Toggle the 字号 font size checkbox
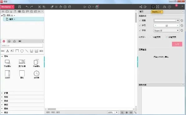 click(x=140, y=25)
